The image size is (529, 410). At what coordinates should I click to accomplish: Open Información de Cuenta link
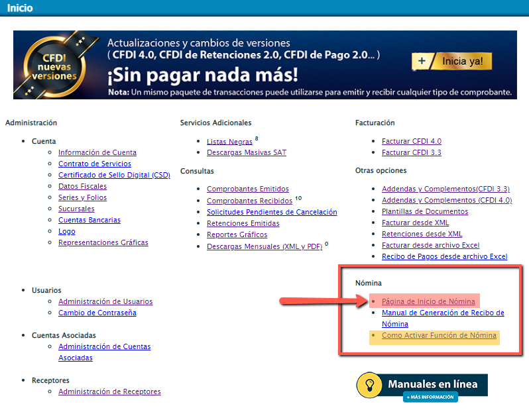pyautogui.click(x=97, y=152)
